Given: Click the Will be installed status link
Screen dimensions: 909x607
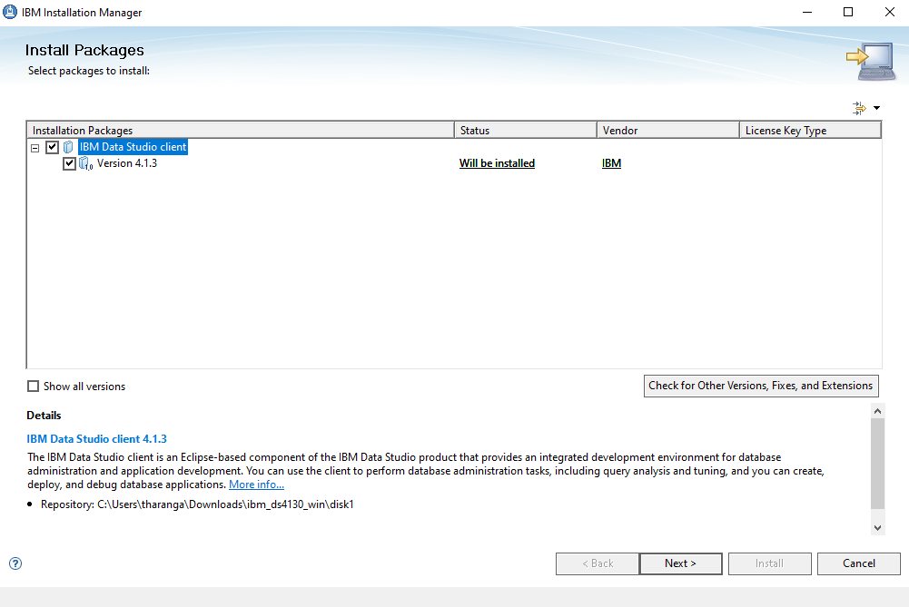Looking at the screenshot, I should 497,163.
